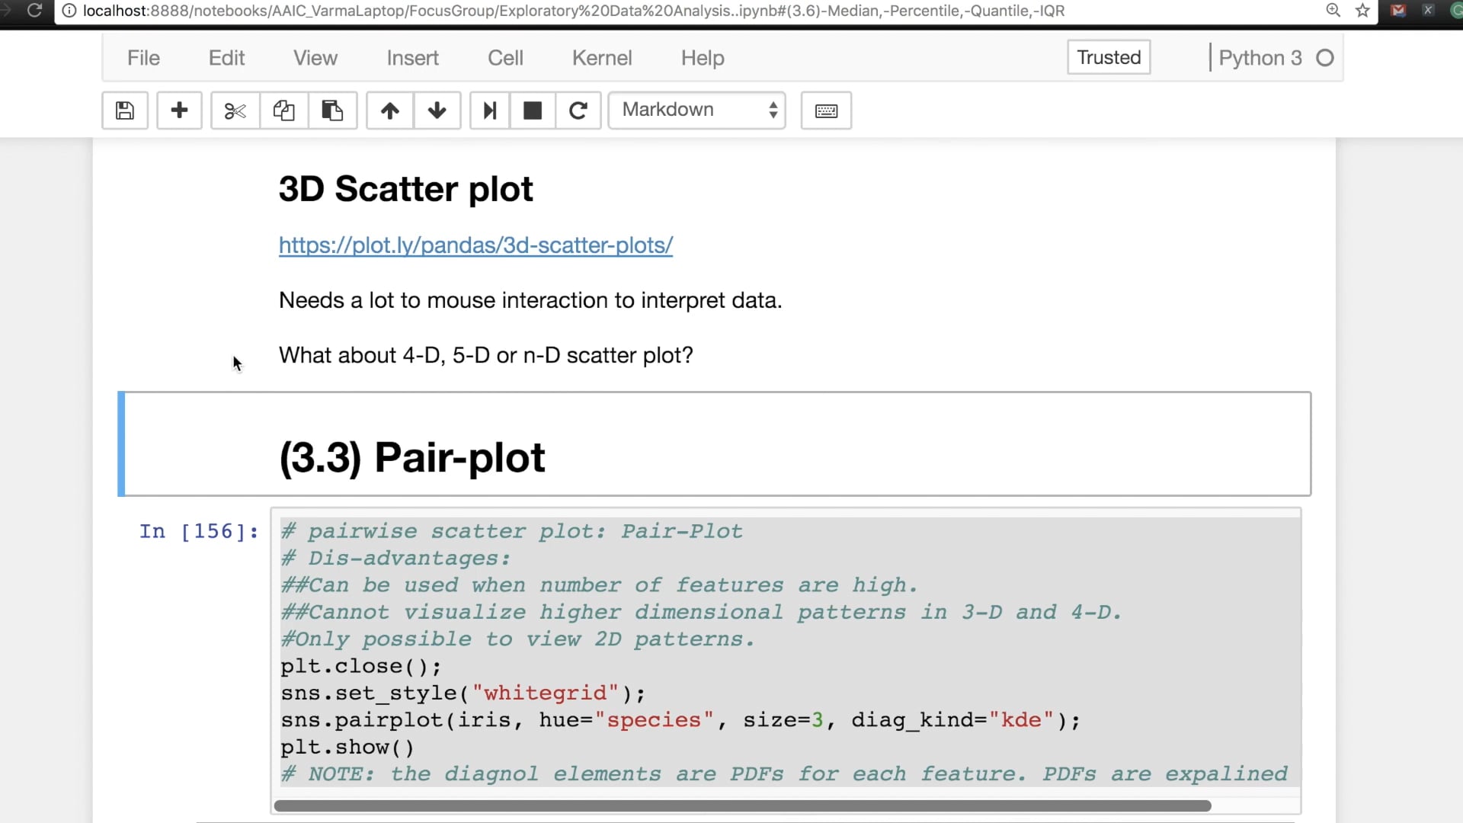The width and height of the screenshot is (1463, 823).
Task: Open the Help menu
Action: [x=703, y=58]
